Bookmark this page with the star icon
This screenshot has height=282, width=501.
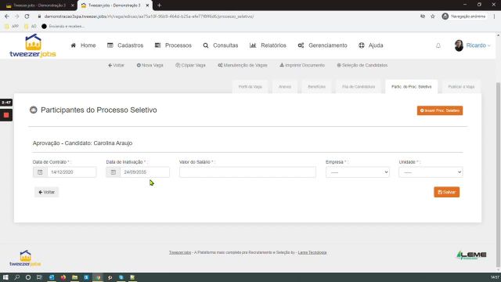433,16
